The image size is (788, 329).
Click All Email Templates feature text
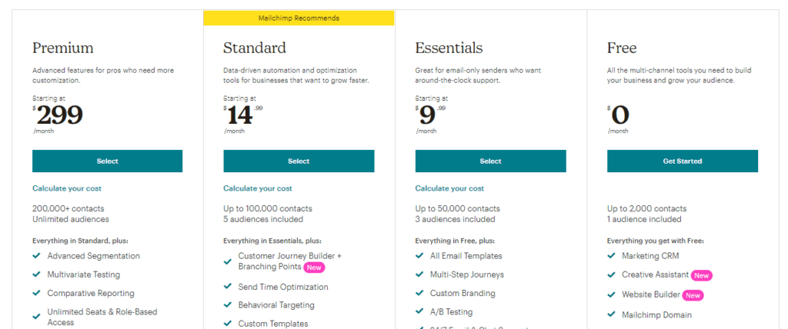(x=466, y=256)
